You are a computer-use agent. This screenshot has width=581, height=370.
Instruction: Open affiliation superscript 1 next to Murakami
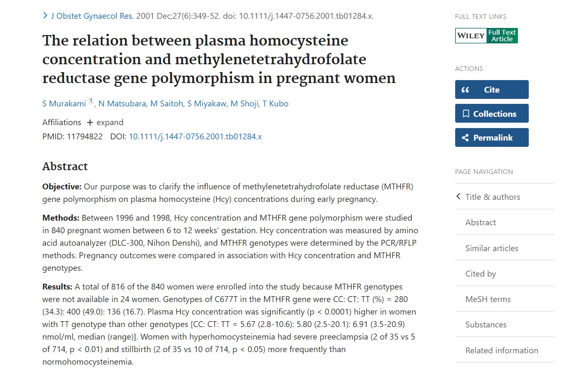(x=91, y=101)
